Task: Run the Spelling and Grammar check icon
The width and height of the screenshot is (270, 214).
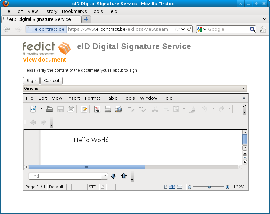Action: pyautogui.click(x=131, y=109)
